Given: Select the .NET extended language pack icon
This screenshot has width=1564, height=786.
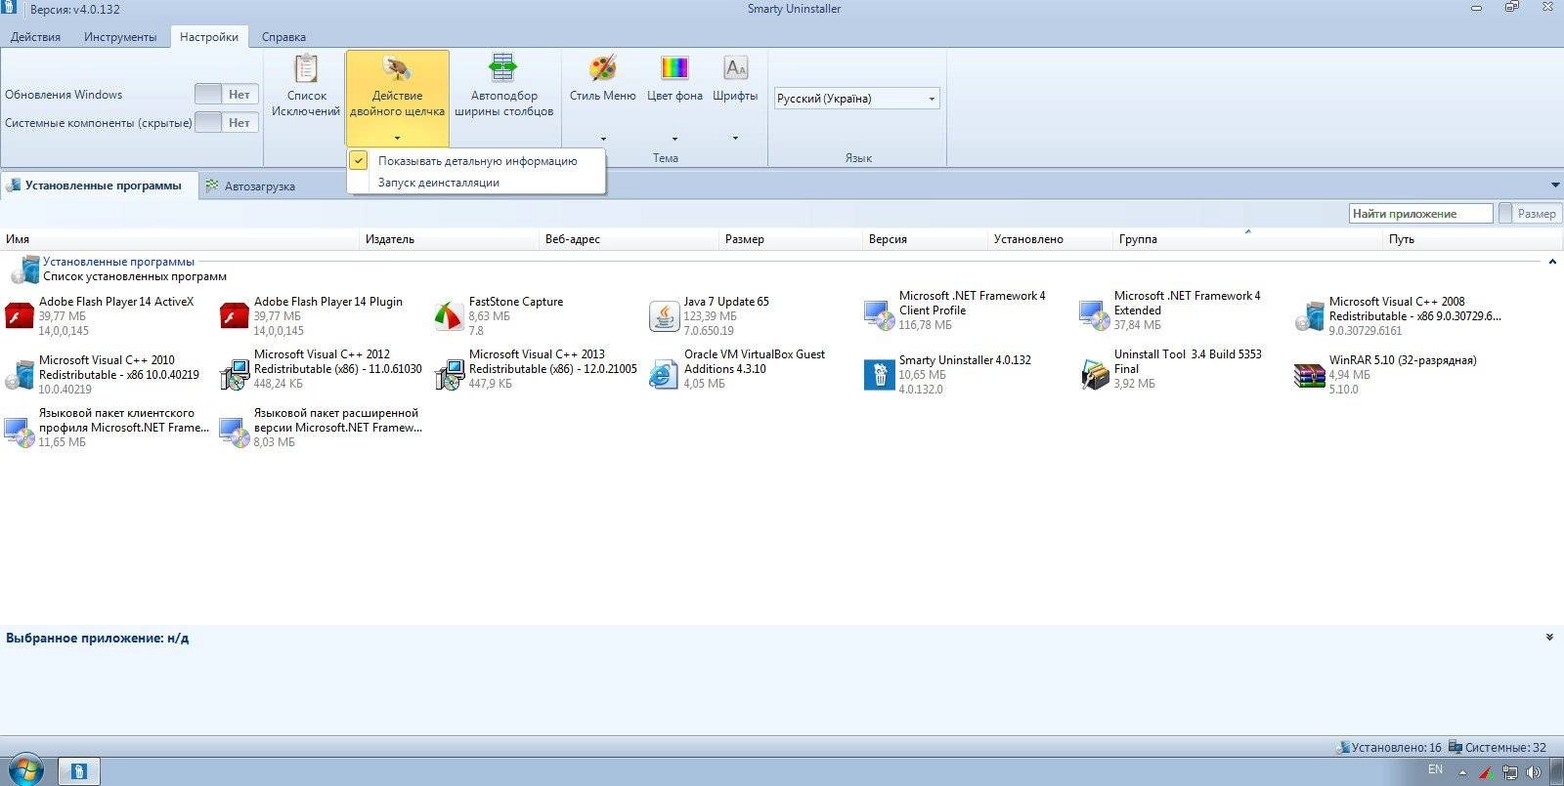Looking at the screenshot, I should point(235,433).
